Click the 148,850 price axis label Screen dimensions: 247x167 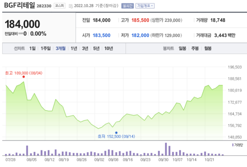(x=235, y=137)
